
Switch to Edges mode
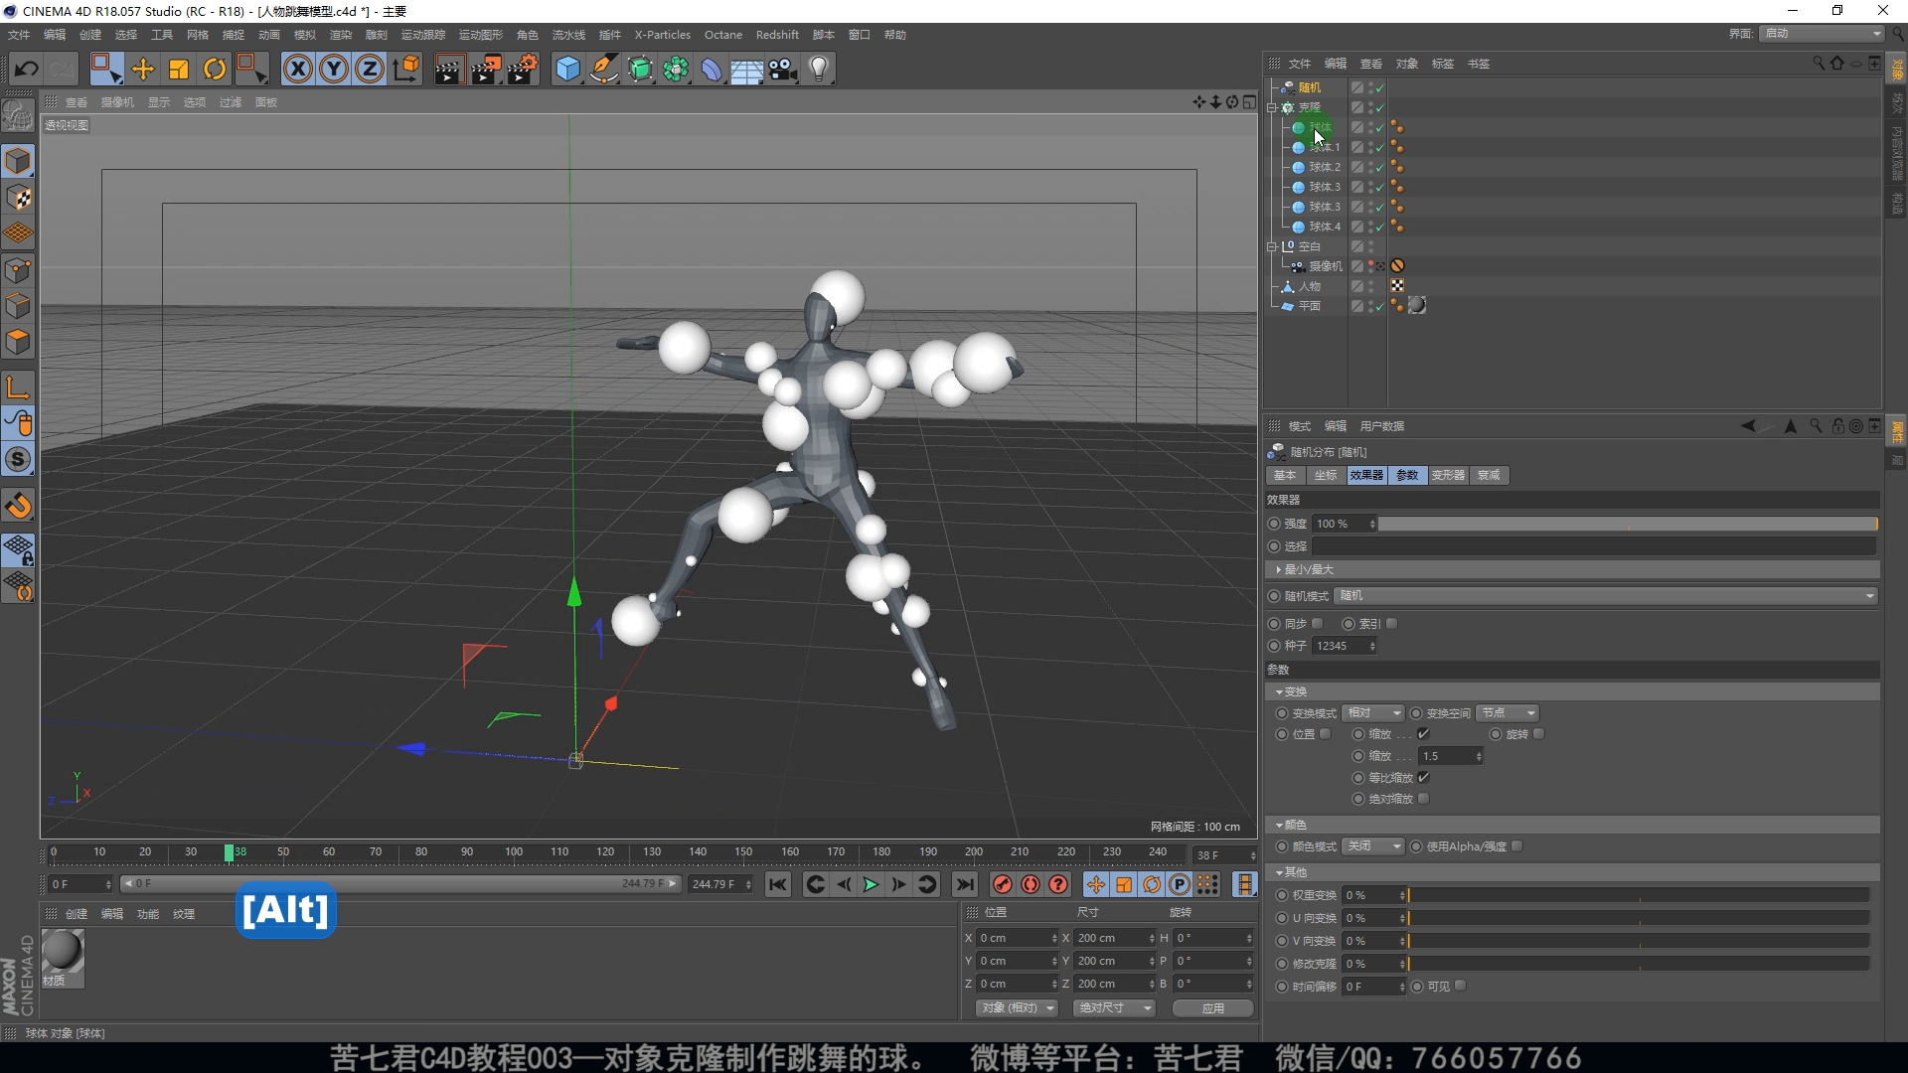click(x=18, y=306)
